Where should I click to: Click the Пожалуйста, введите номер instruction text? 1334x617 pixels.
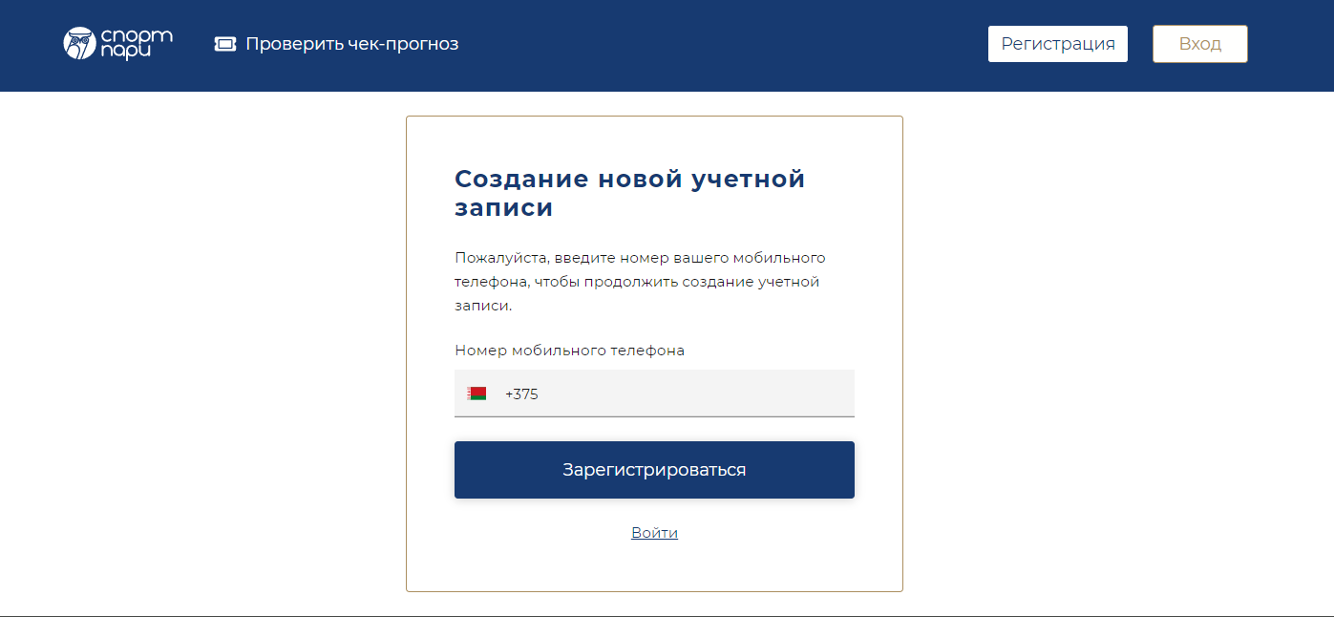[640, 282]
